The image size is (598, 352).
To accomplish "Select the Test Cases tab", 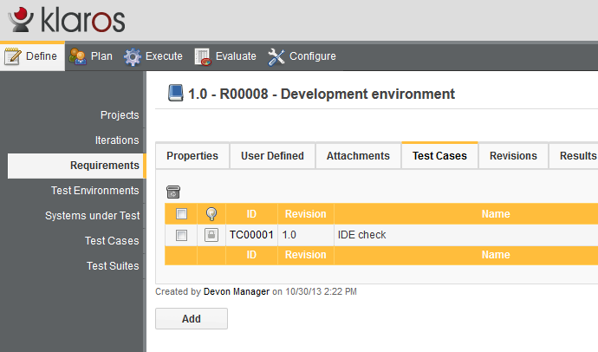I will click(439, 155).
